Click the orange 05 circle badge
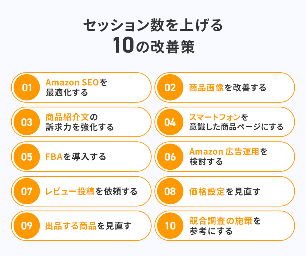The height and width of the screenshot is (256, 306). [27, 157]
